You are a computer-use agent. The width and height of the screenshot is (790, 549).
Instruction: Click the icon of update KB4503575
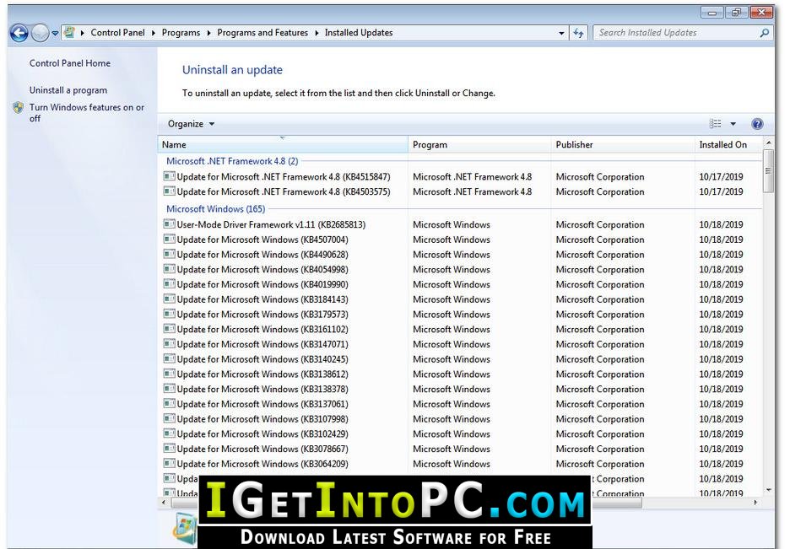point(170,191)
